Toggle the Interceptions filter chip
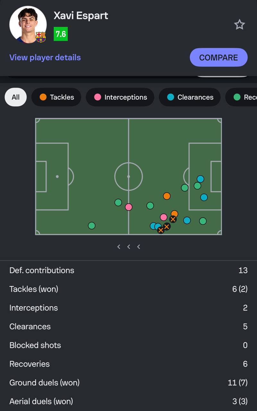Image resolution: width=257 pixels, height=411 pixels. pos(120,97)
